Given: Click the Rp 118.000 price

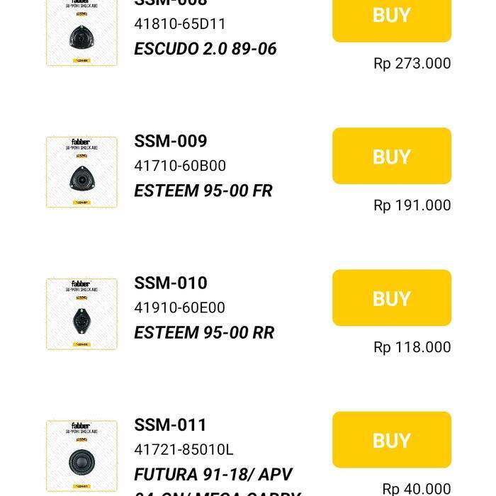Looking at the screenshot, I should (x=412, y=347).
